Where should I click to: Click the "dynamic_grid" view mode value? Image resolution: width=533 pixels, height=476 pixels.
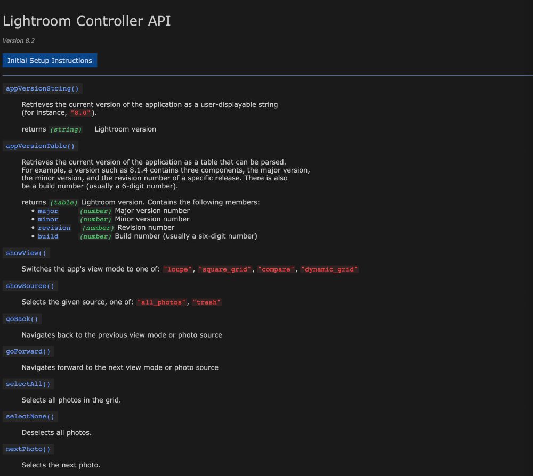pos(329,269)
